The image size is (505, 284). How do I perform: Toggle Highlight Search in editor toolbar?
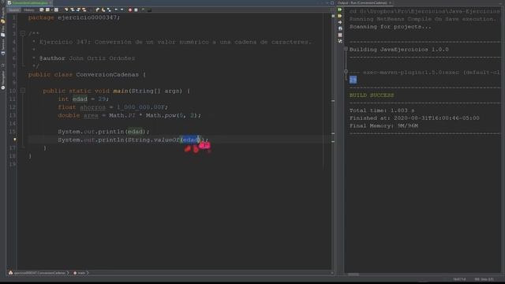[x=84, y=10]
